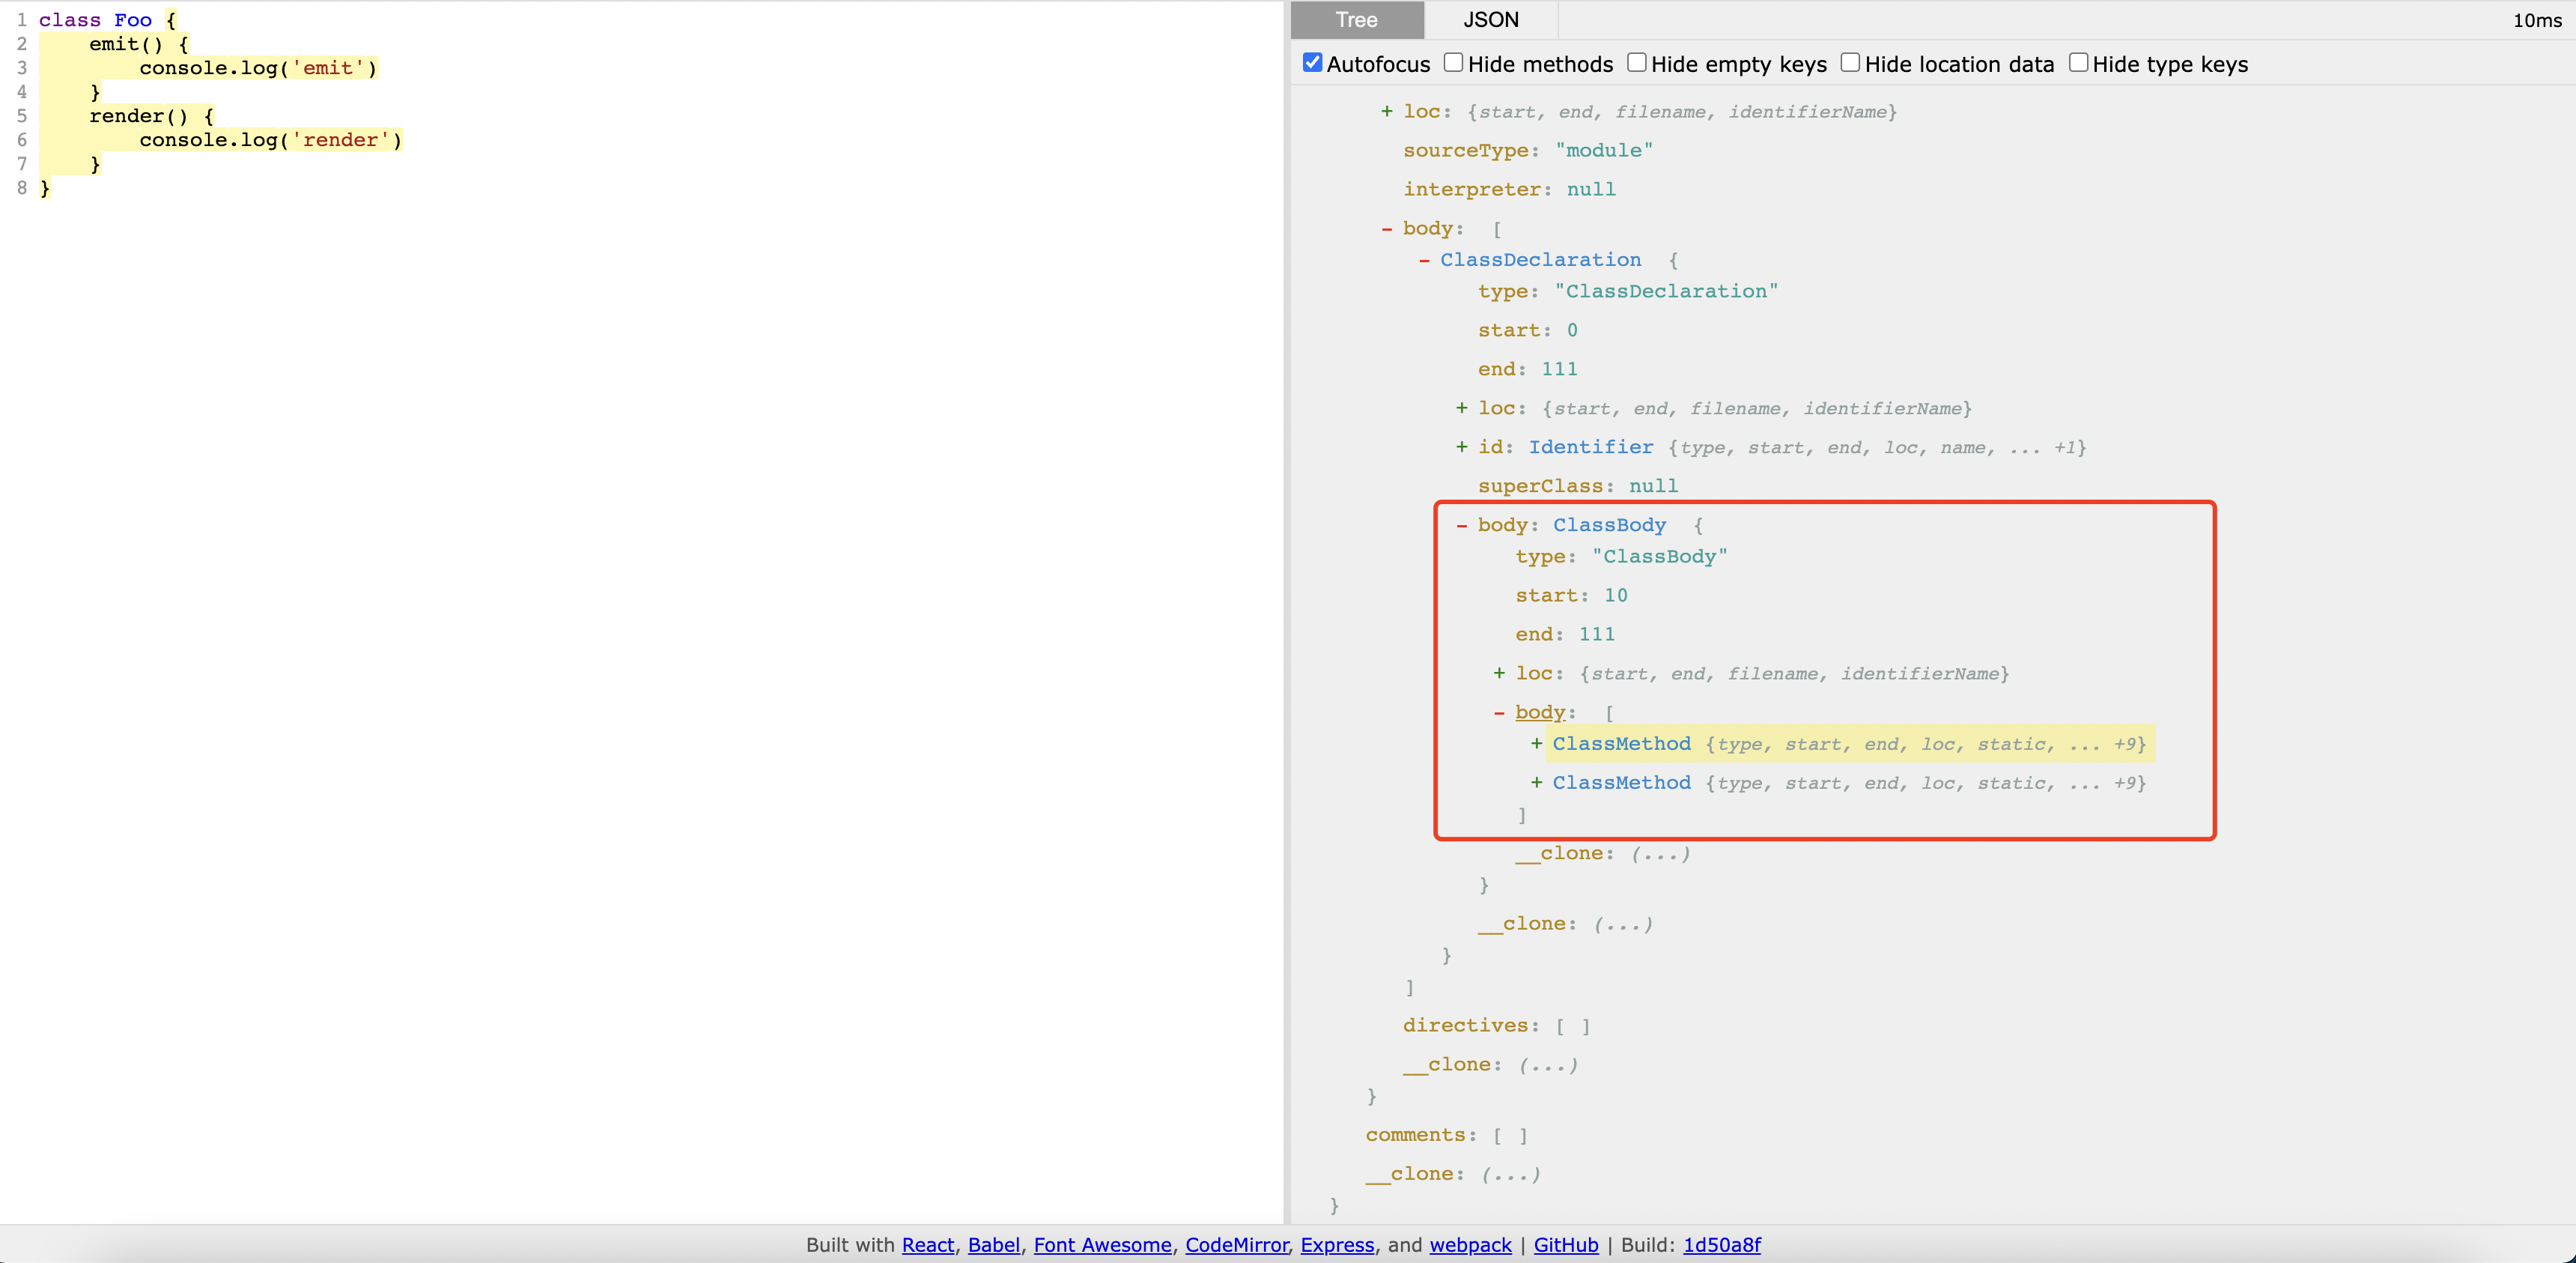Expand the highlighted first ClassMethod entry

click(x=1536, y=744)
